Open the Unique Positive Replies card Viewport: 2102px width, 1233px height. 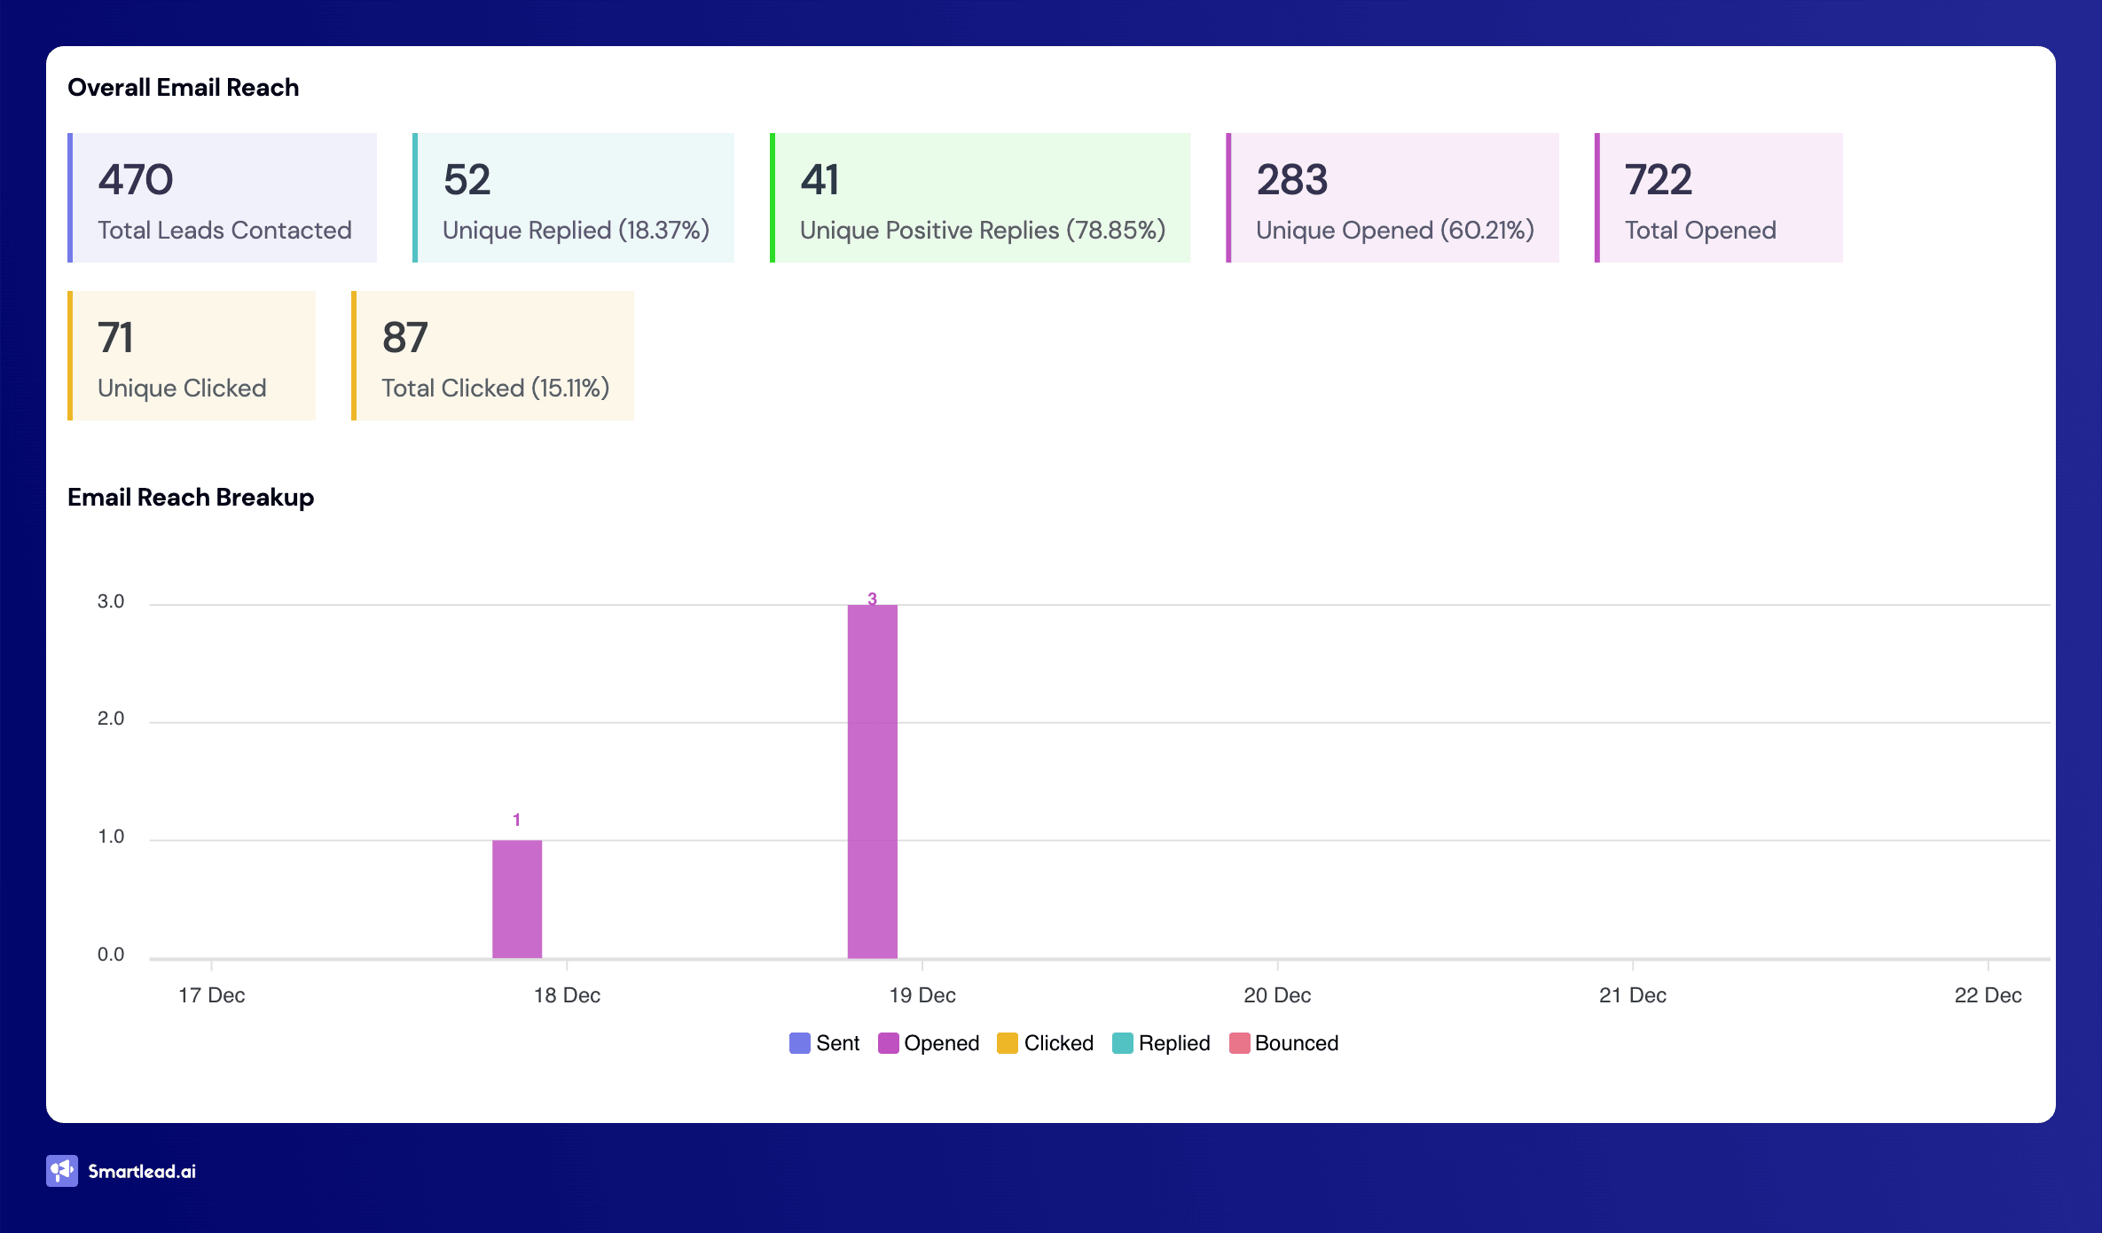[x=980, y=198]
